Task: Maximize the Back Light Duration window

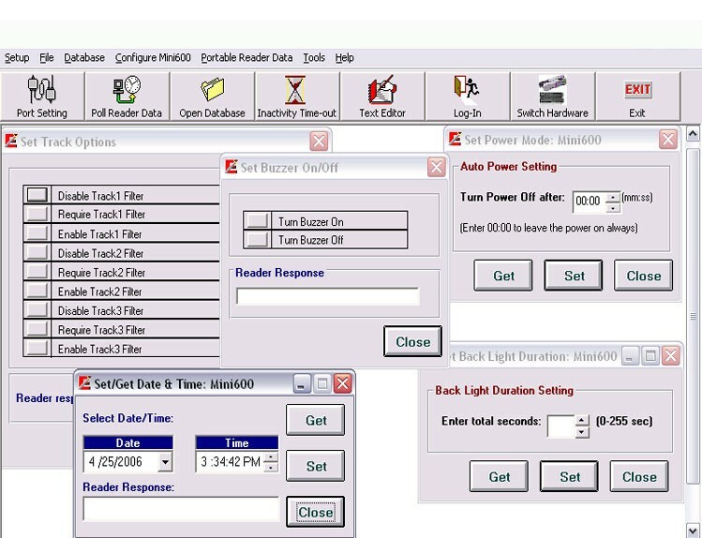Action: [x=650, y=356]
